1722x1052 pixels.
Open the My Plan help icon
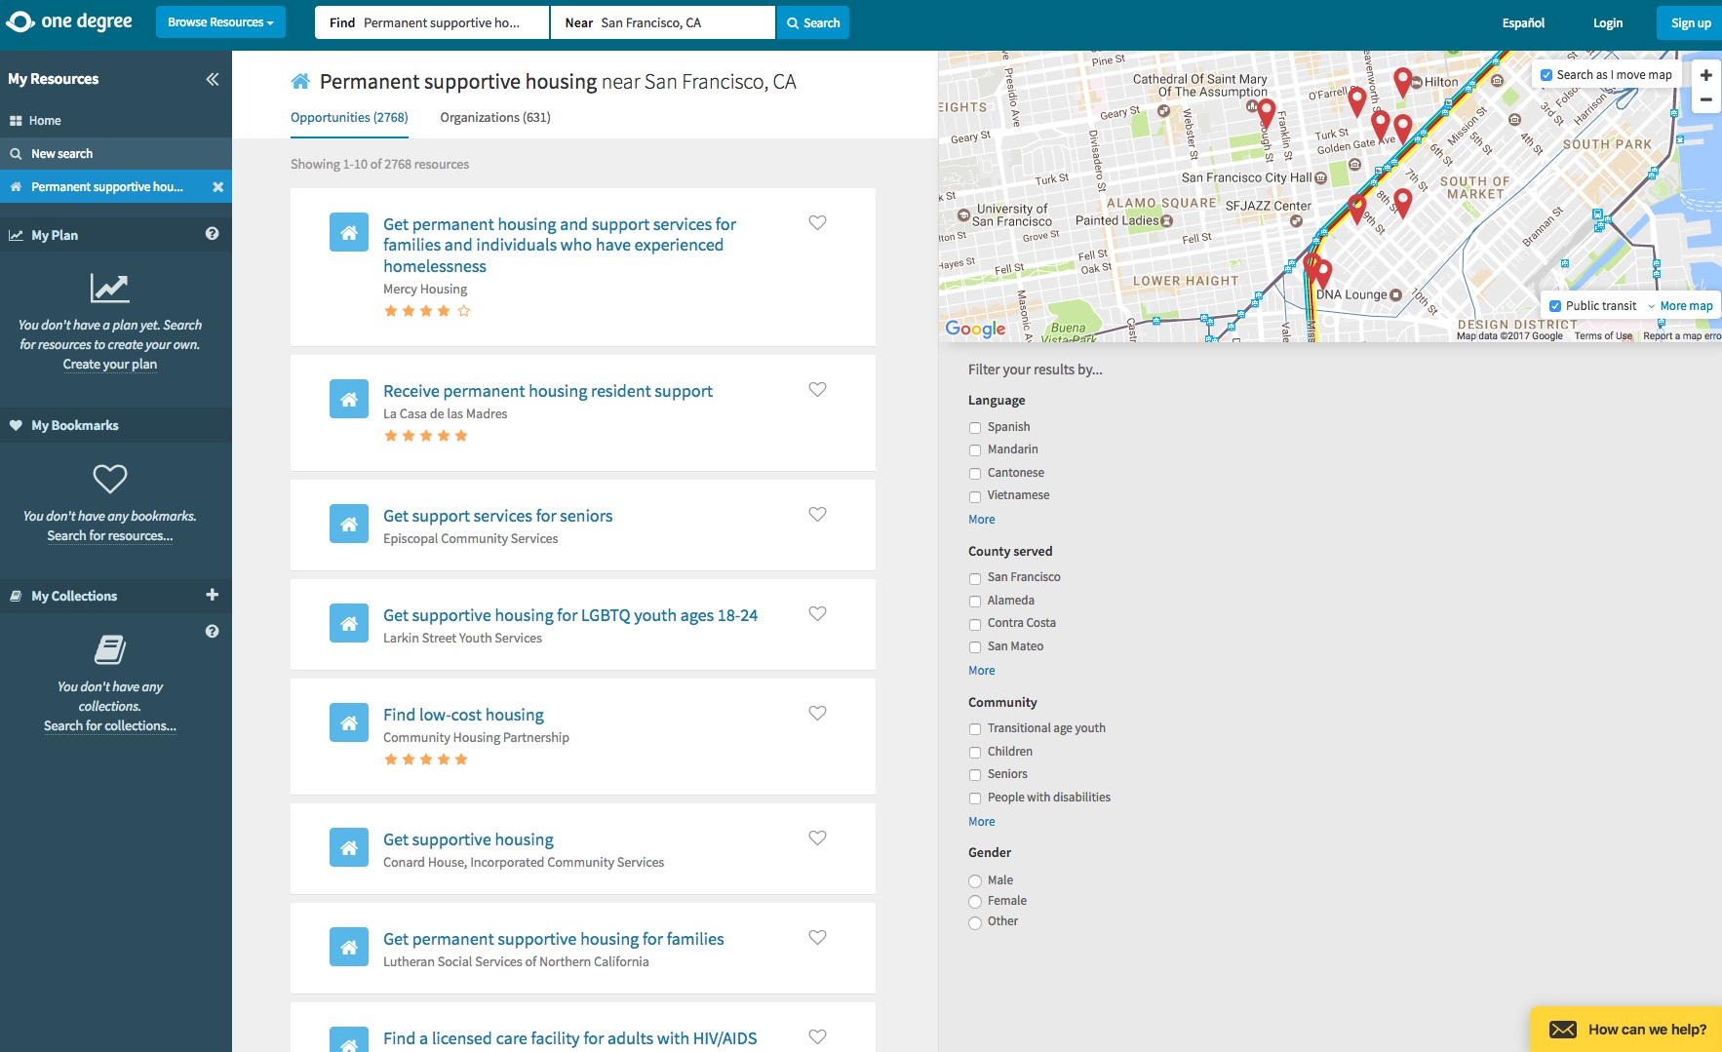(212, 234)
